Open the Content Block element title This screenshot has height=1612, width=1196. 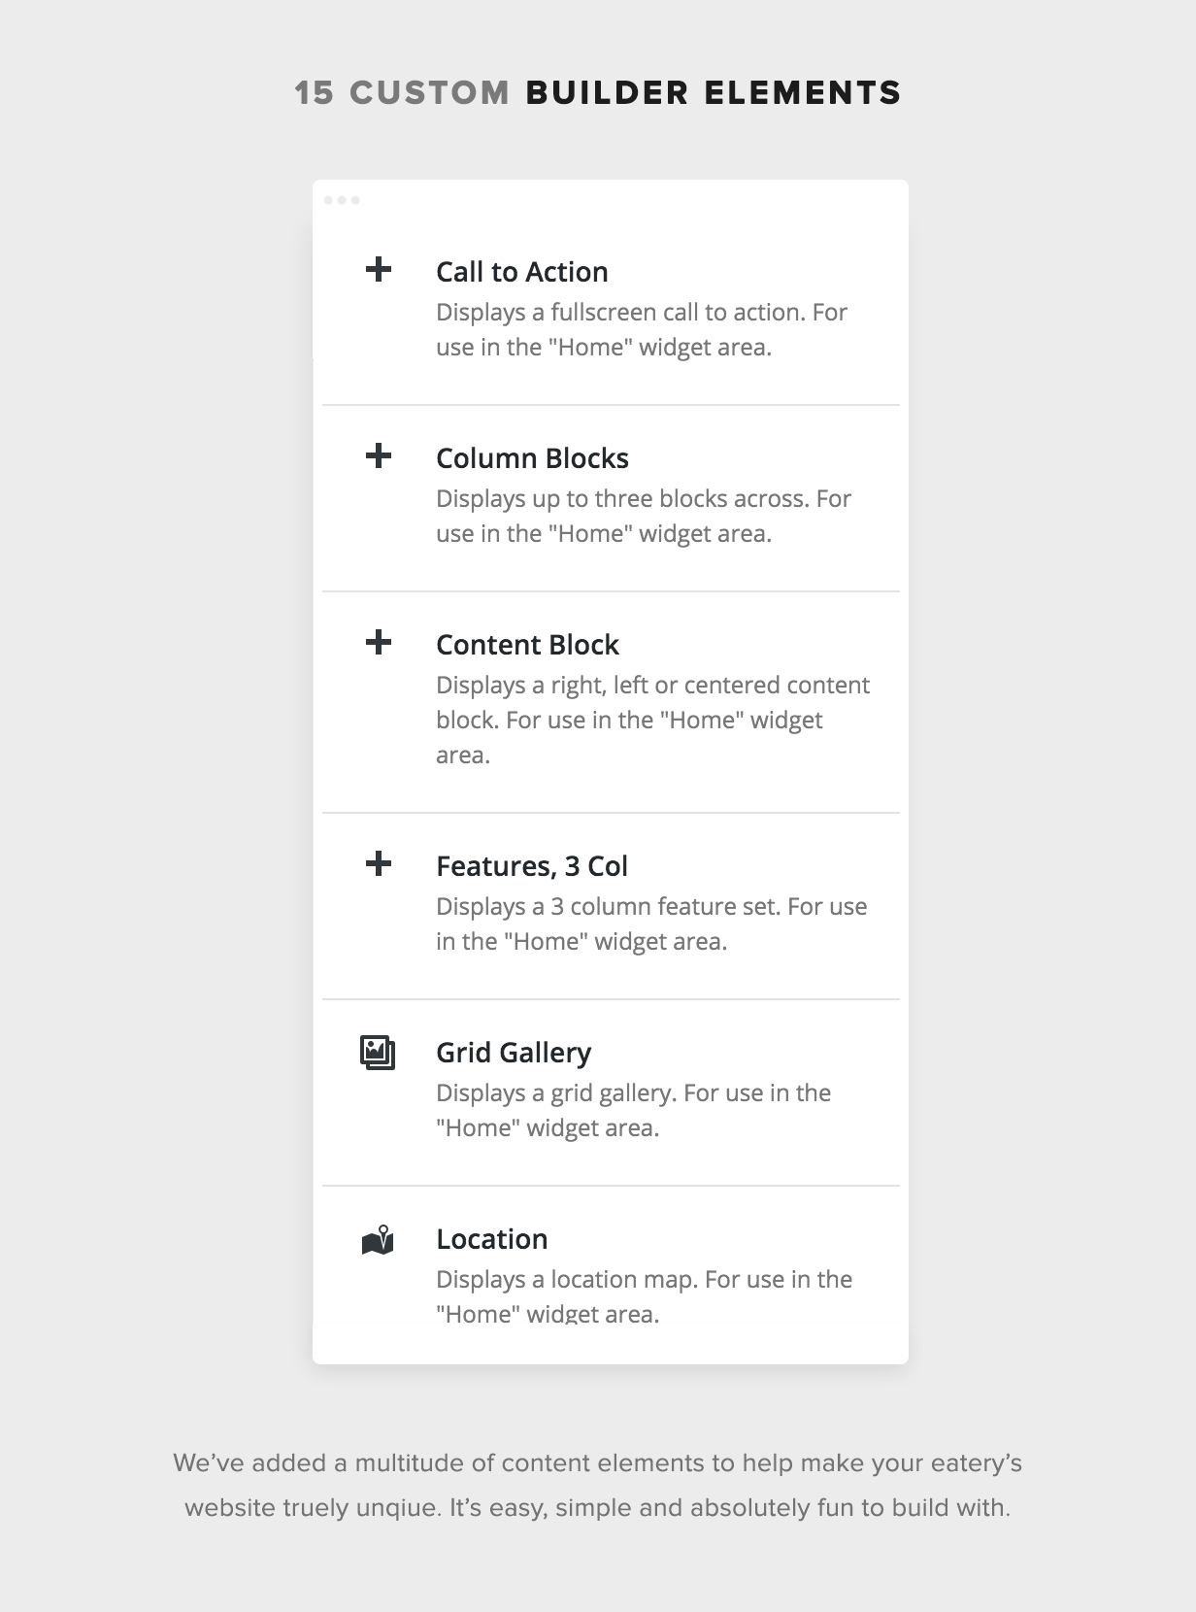click(x=527, y=645)
